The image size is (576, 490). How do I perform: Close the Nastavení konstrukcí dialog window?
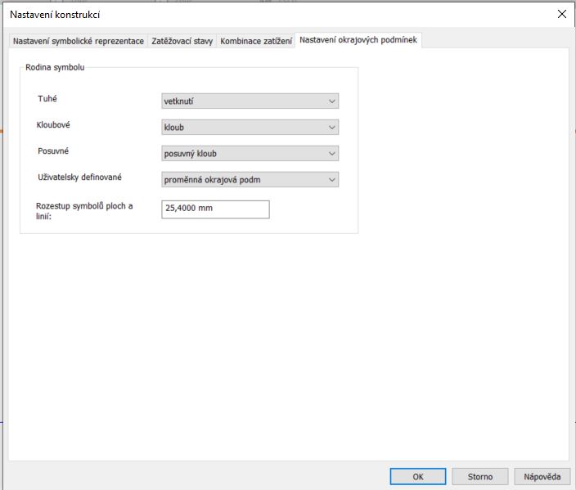[561, 14]
